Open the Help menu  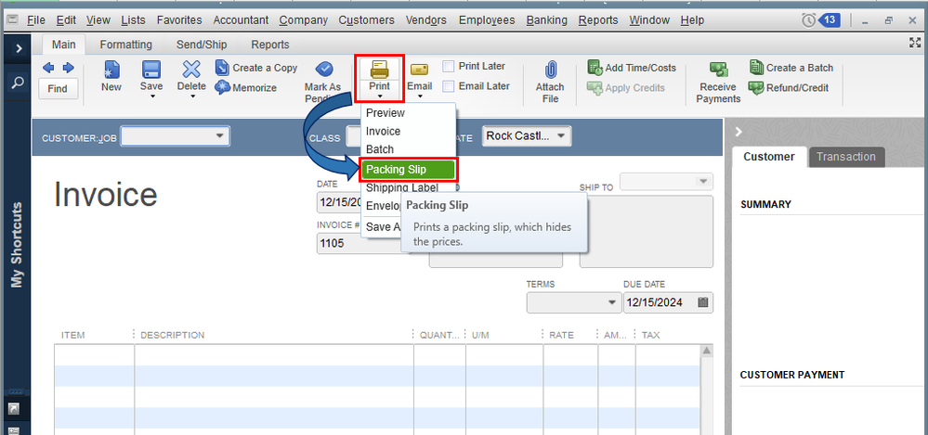[692, 20]
